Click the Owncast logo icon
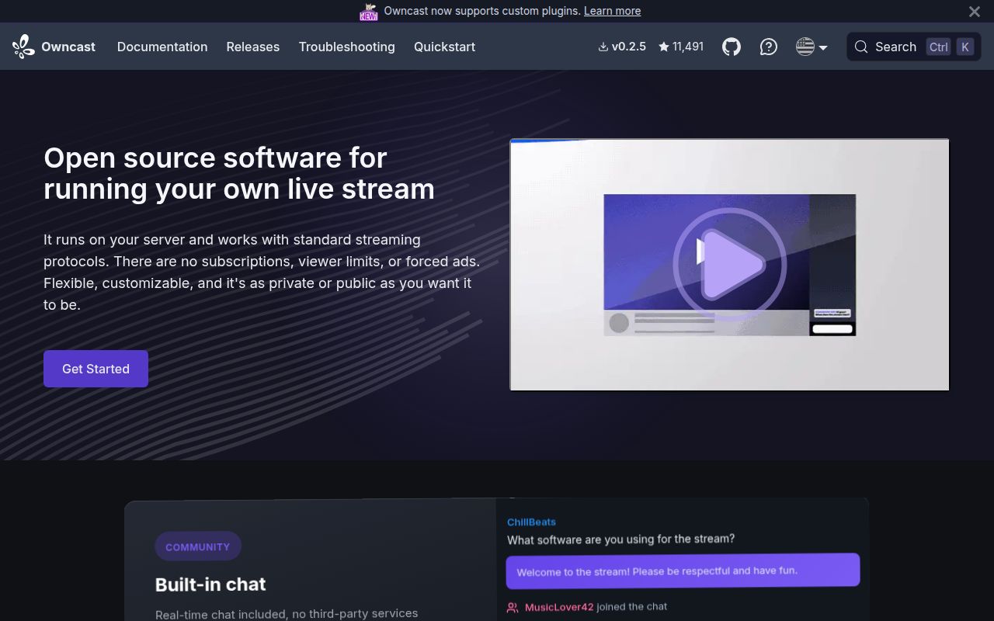Screen dimensions: 994x621 (x=23, y=47)
